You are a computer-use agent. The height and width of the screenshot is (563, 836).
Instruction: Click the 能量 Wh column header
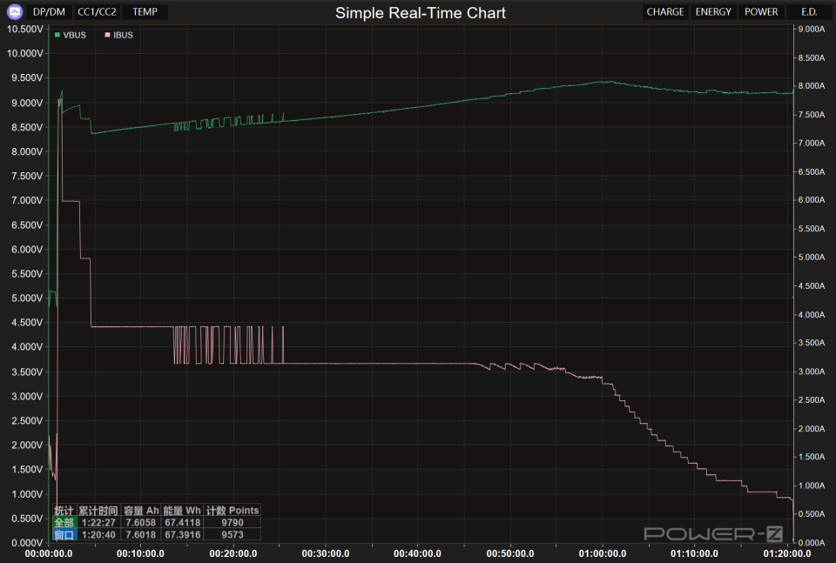tap(182, 510)
